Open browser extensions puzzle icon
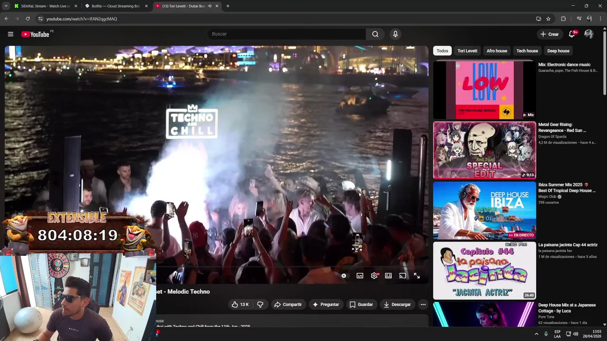The width and height of the screenshot is (607, 341). point(563,19)
